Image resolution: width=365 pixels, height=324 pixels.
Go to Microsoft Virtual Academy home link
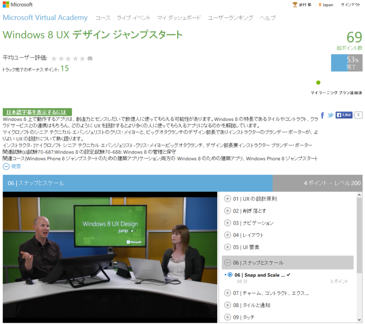click(x=45, y=18)
